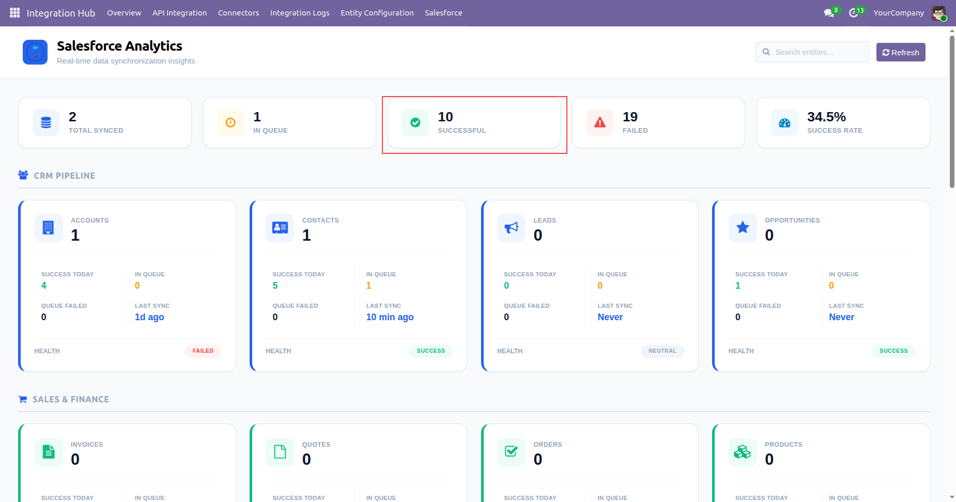
Task: Click the FAILED health badge on Accounts
Action: tap(203, 351)
